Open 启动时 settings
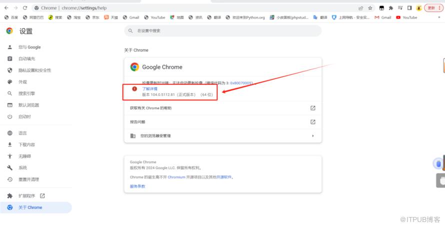The height and width of the screenshot is (227, 445). tap(24, 117)
